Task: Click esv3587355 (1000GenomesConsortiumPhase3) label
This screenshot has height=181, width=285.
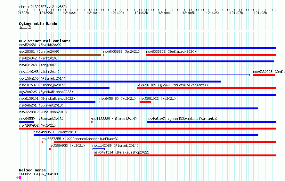Action: pyautogui.click(x=80, y=139)
